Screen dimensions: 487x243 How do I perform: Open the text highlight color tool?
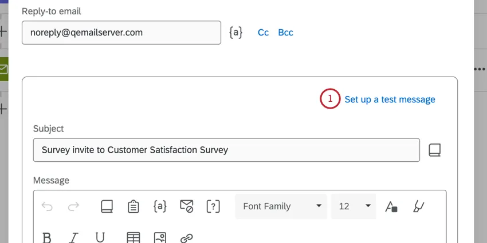pos(418,206)
